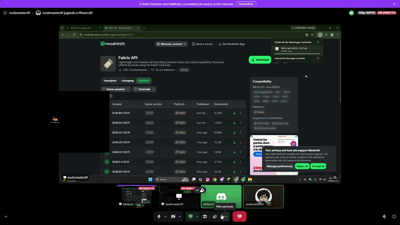Select noobmaster69's live stream thumbnail
Image resolution: width=400 pixels, height=225 pixels.
click(x=179, y=197)
